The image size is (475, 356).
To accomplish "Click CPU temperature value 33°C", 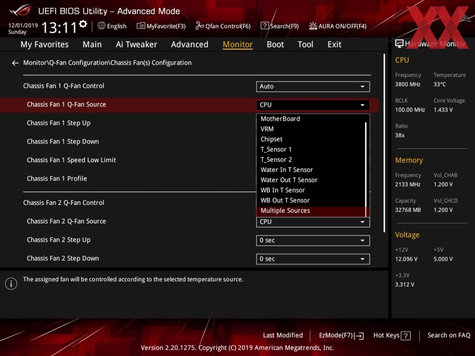I will (440, 84).
